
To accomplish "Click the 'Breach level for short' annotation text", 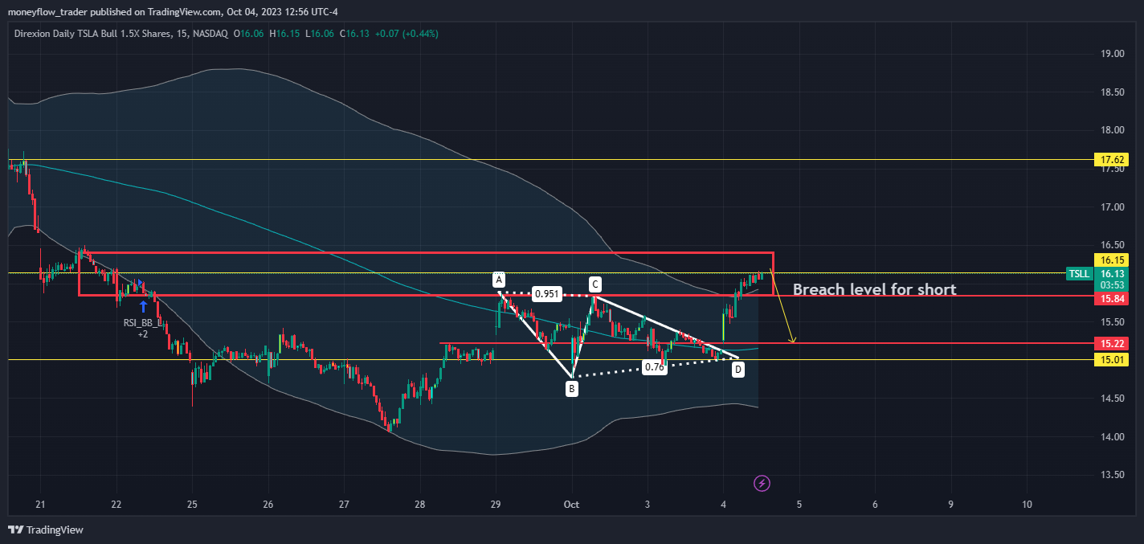I will click(874, 289).
